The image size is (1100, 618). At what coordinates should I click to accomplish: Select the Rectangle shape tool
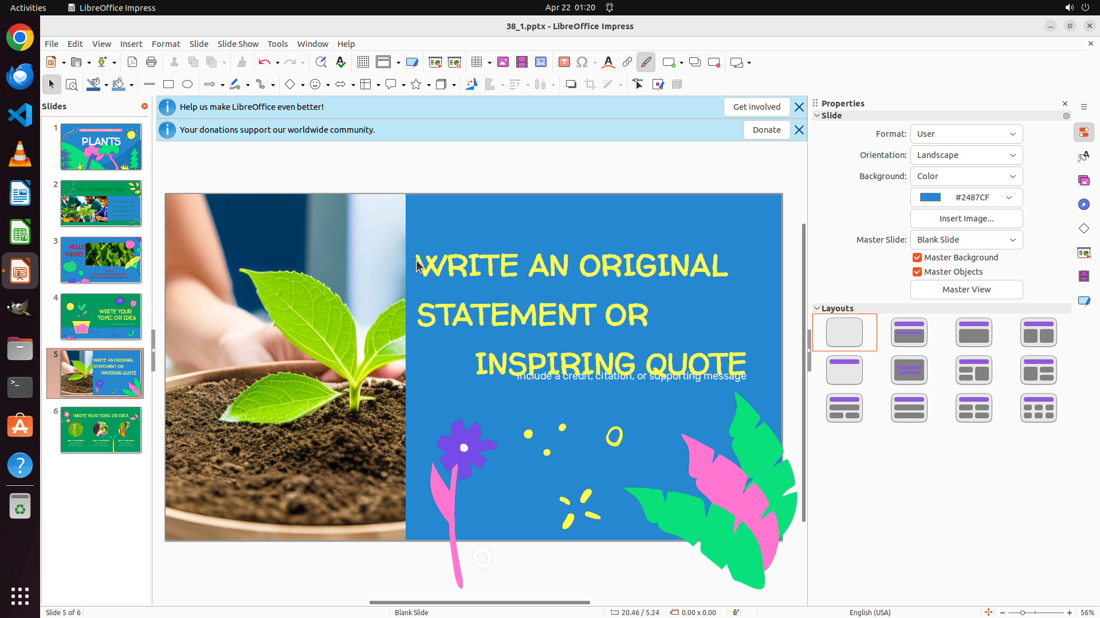point(168,85)
